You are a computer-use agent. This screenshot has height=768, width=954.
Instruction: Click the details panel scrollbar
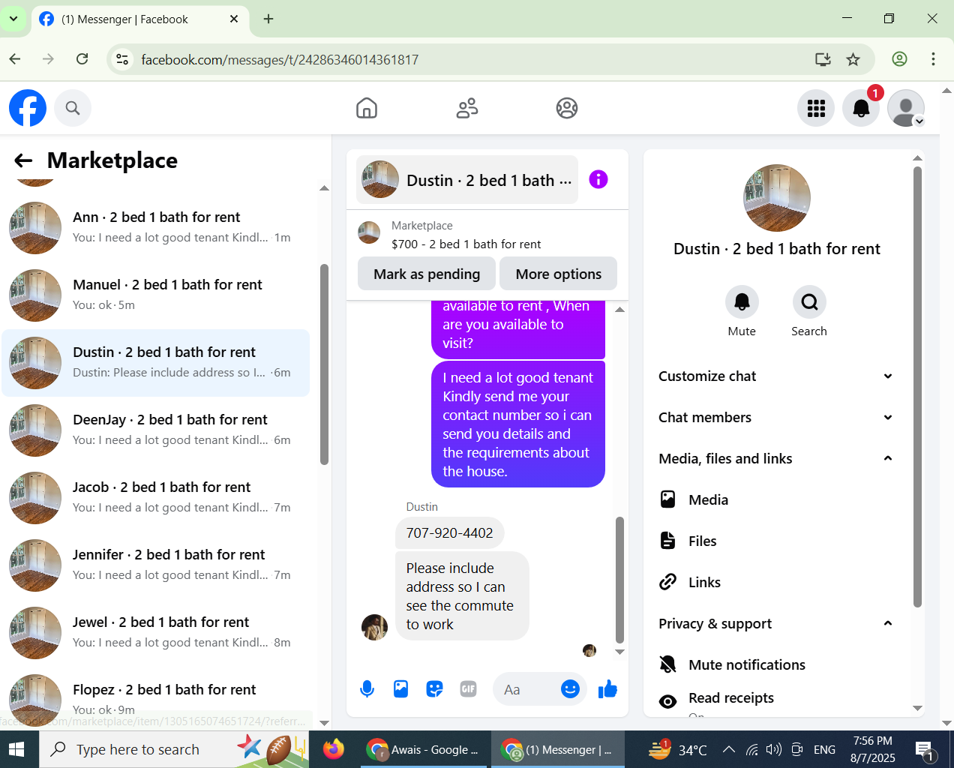point(917,387)
